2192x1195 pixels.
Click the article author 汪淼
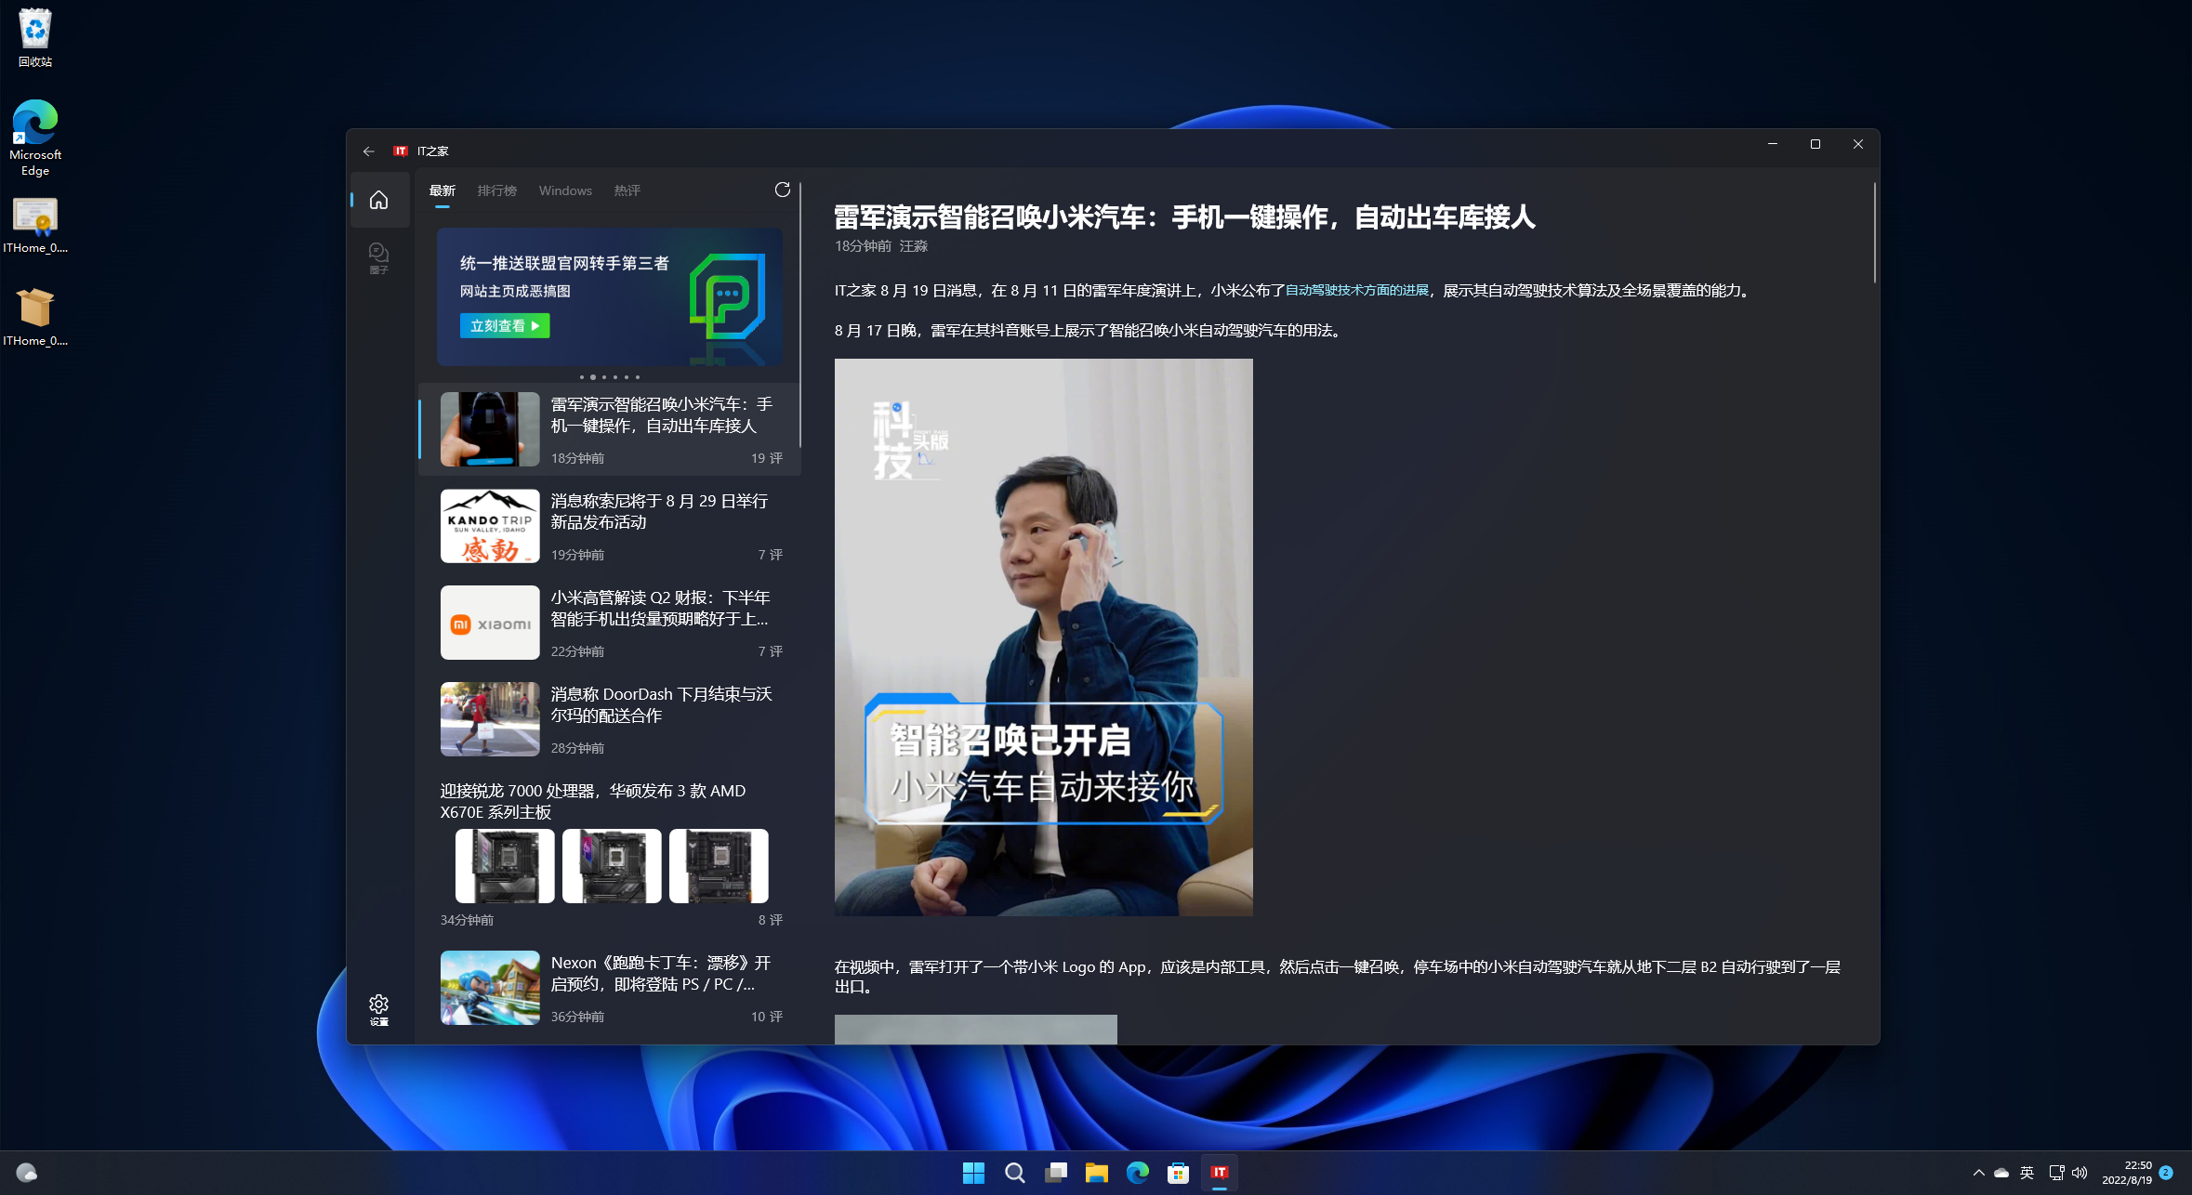(914, 246)
